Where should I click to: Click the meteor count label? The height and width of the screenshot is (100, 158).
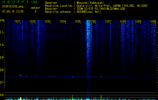pos(36,8)
